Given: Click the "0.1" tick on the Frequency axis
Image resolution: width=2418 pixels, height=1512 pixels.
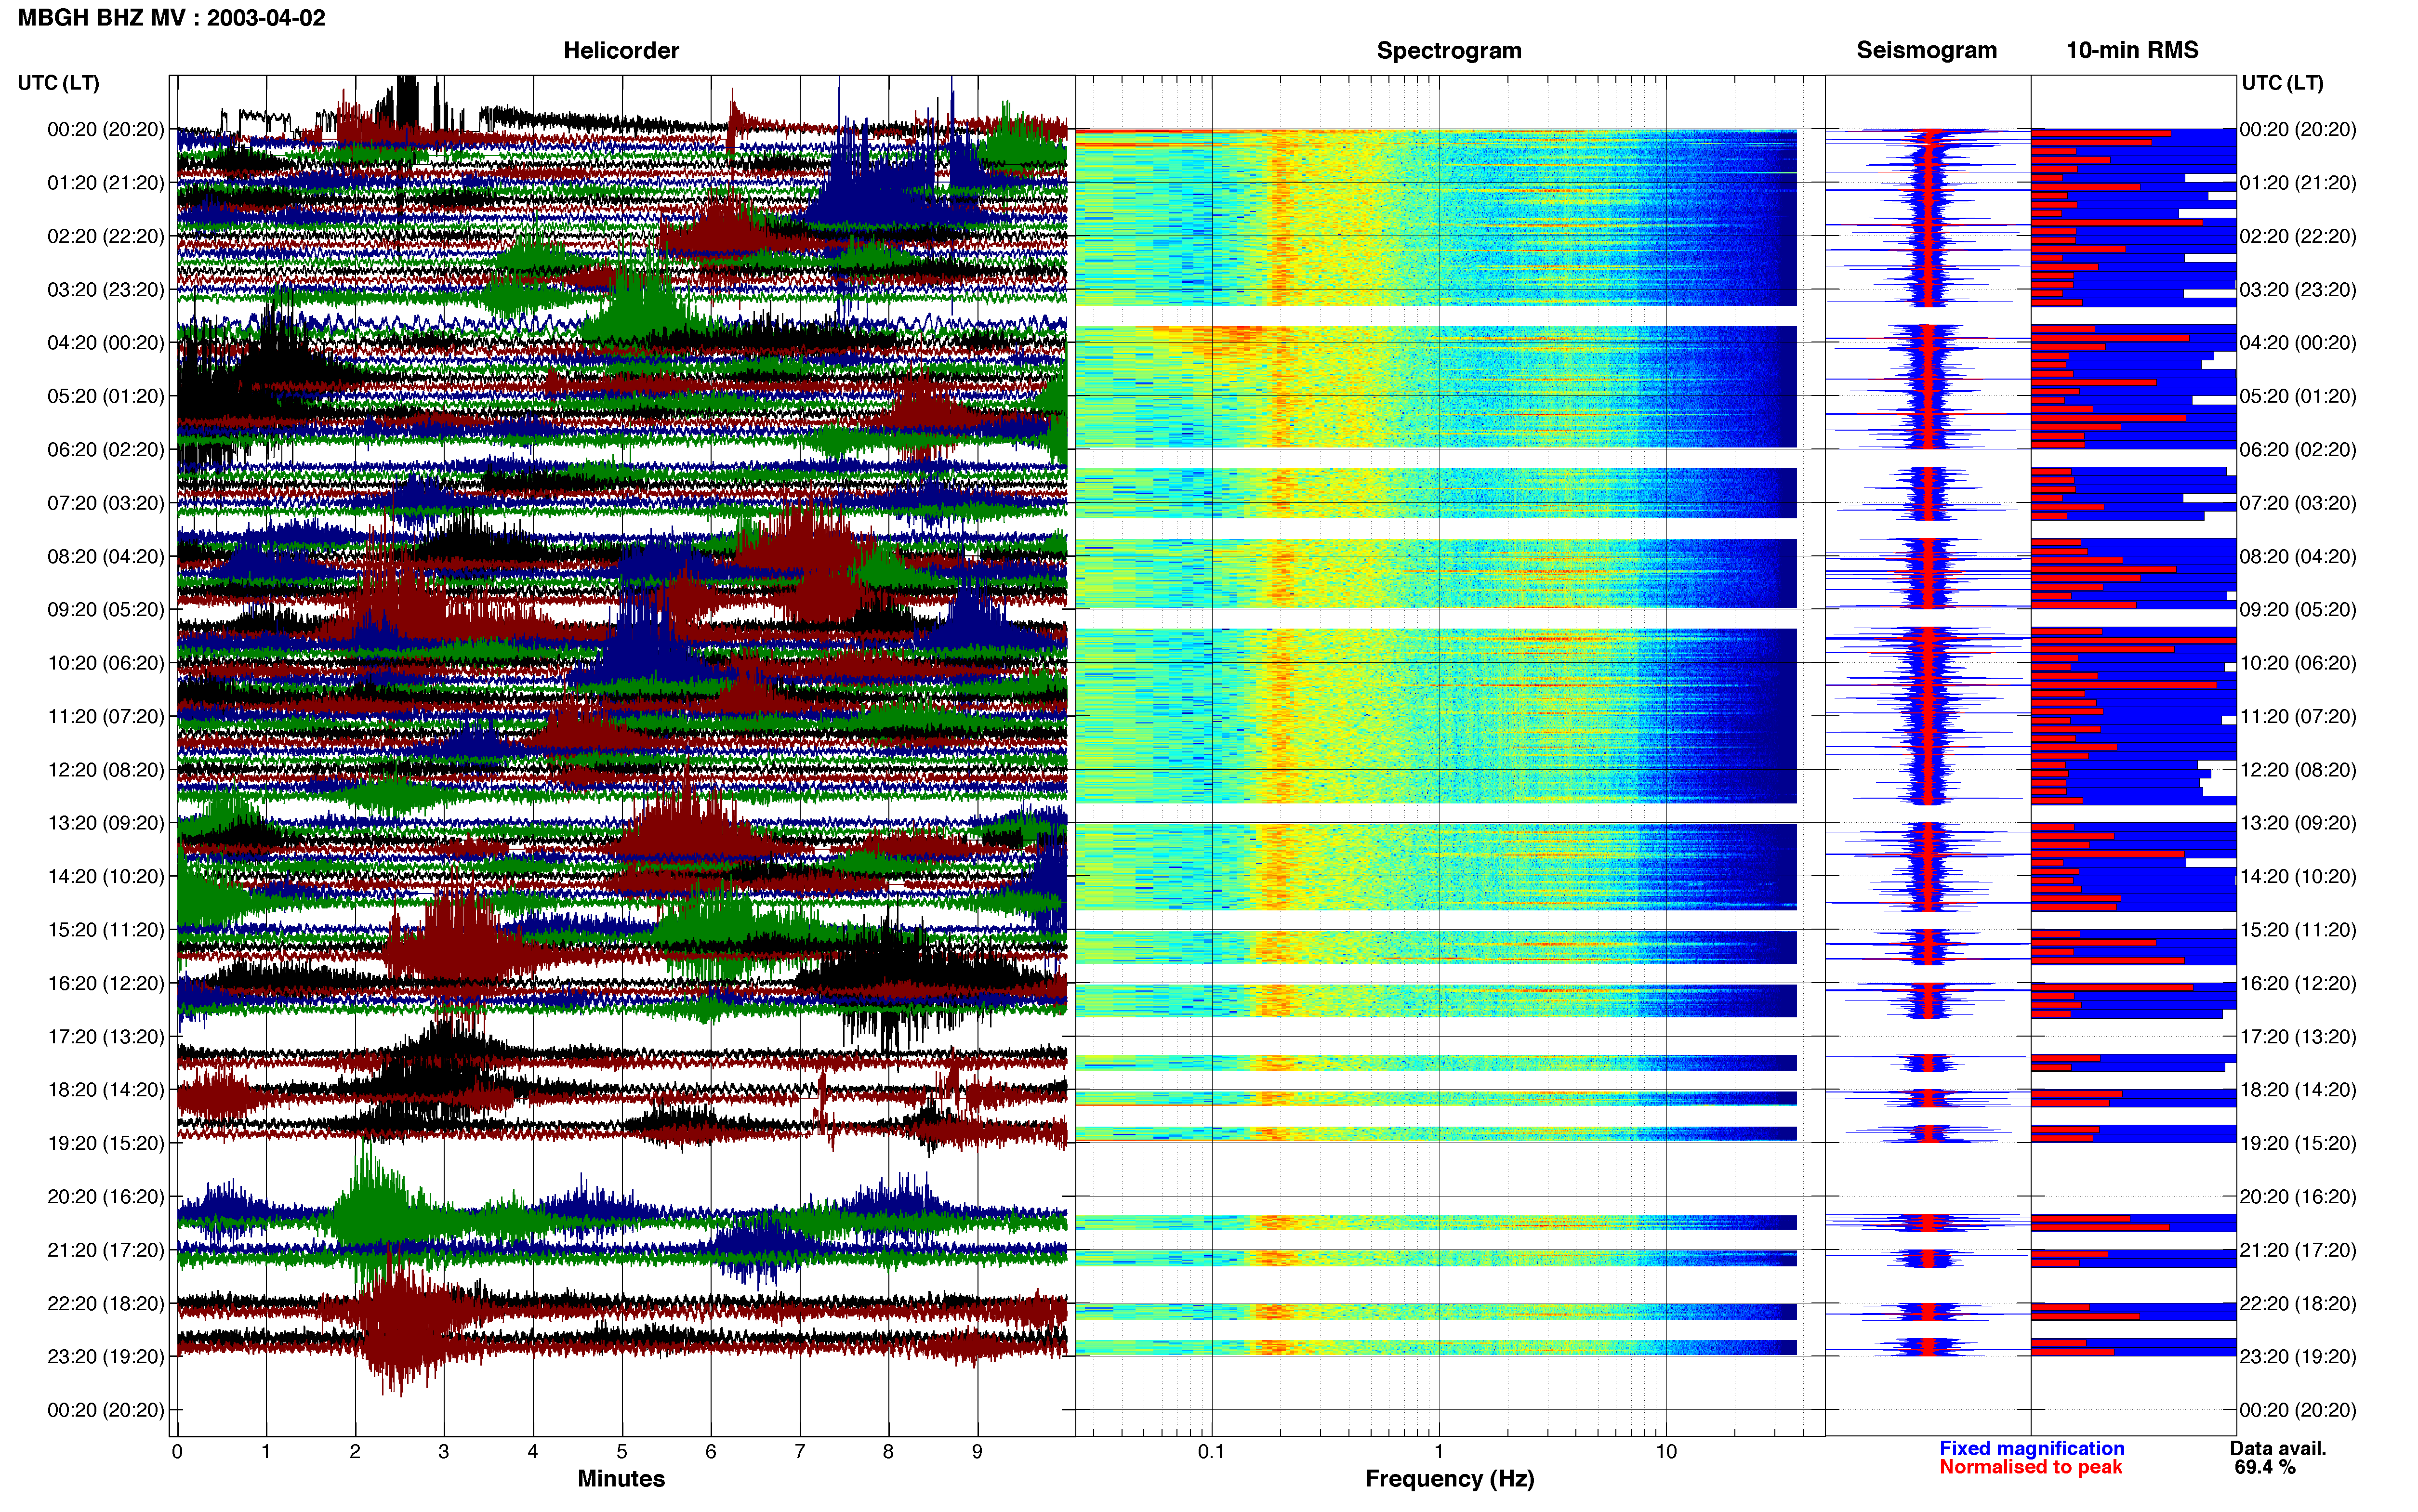Looking at the screenshot, I should coord(1211,1451).
